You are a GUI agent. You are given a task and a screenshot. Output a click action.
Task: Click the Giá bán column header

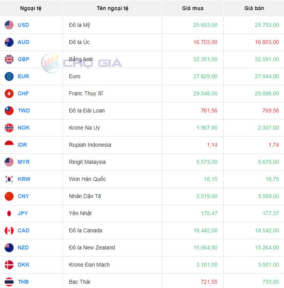coord(254,8)
